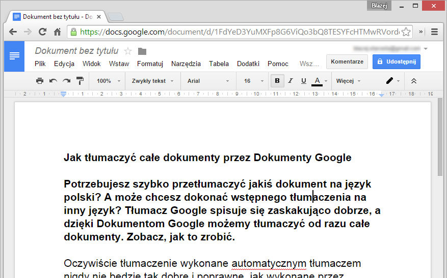
Task: Open the font size 16 dropdown
Action: pos(254,81)
